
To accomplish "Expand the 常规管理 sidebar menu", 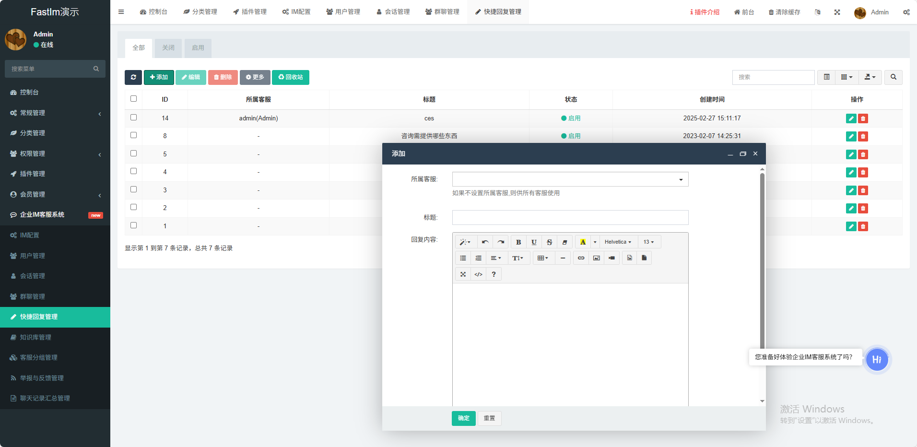I will point(55,113).
